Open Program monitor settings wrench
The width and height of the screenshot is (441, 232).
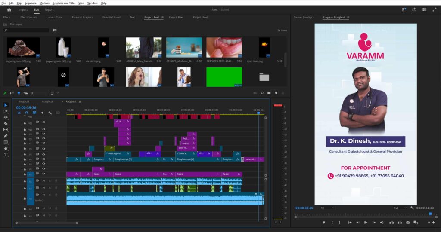coord(412,208)
